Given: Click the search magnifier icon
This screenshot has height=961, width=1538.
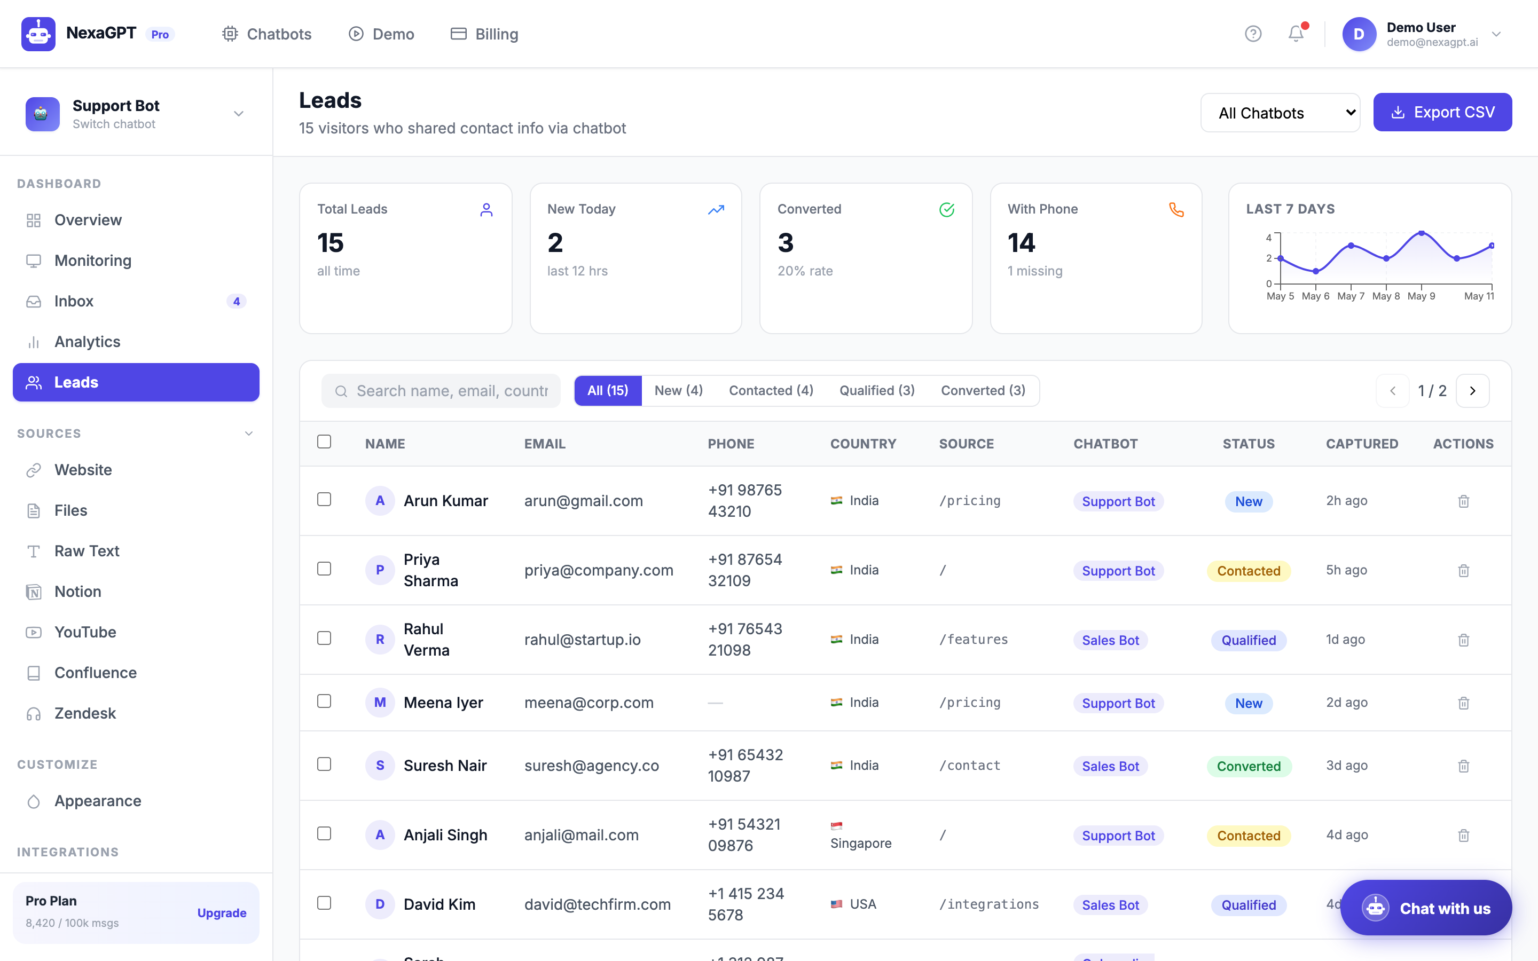Looking at the screenshot, I should [x=341, y=391].
